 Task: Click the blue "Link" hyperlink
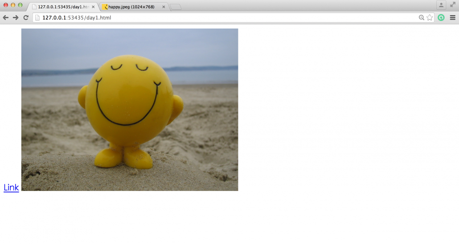coord(11,187)
